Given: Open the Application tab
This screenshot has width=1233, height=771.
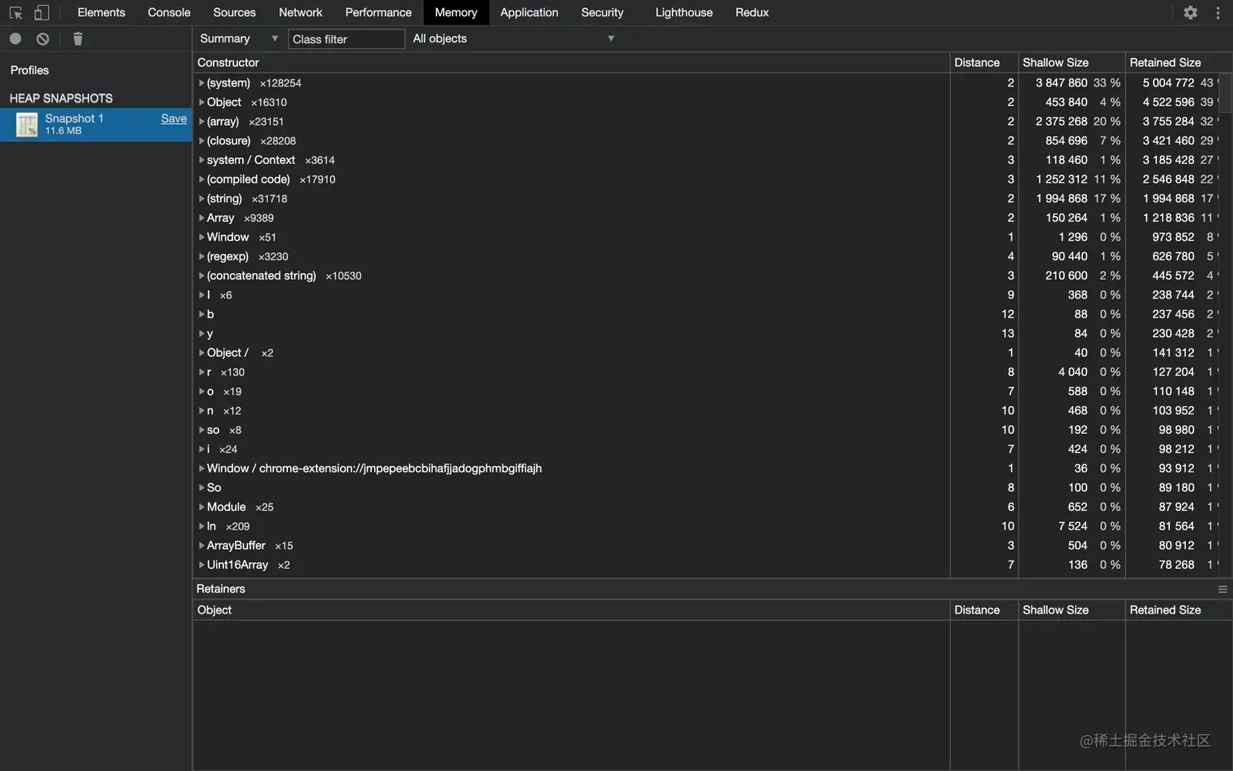Looking at the screenshot, I should (529, 12).
